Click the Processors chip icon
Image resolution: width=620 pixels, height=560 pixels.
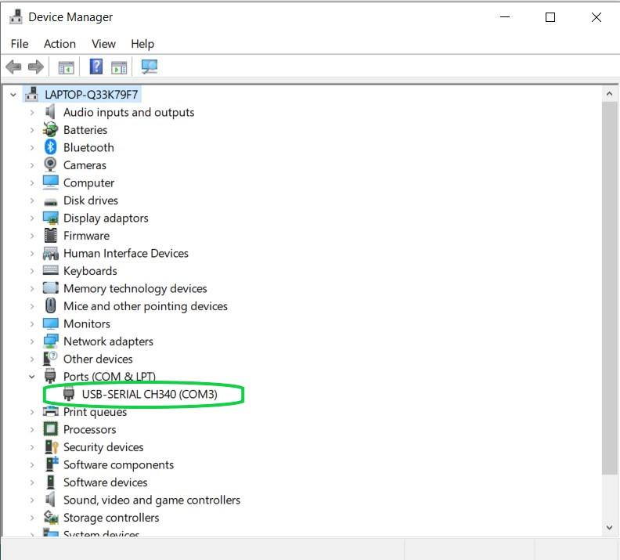[51, 429]
